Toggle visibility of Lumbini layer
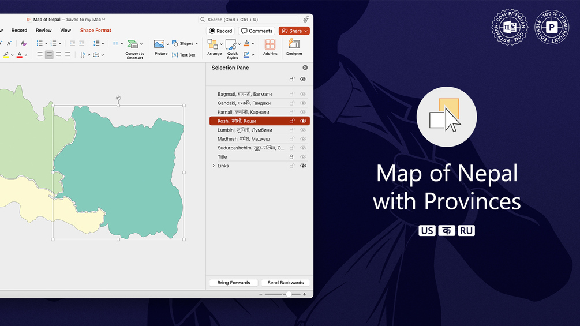The width and height of the screenshot is (580, 326). pyautogui.click(x=303, y=130)
